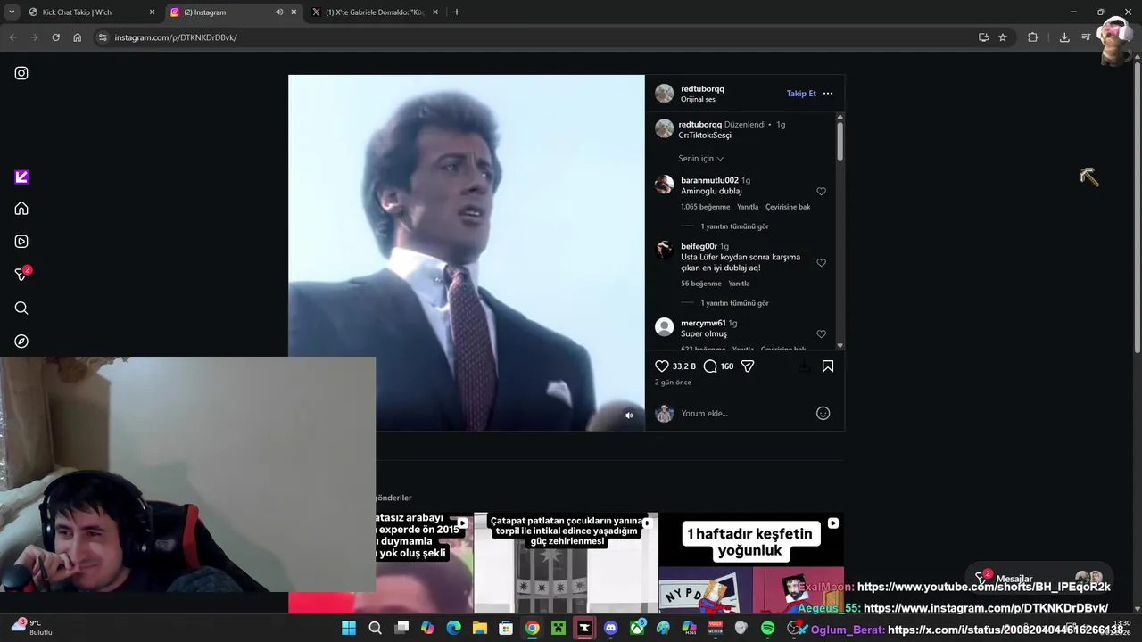The width and height of the screenshot is (1142, 642).
Task: Save post with bookmark icon
Action: (828, 366)
